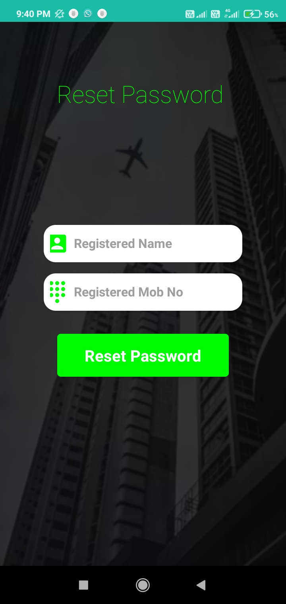
Task: Tap the 56% battery percentage
Action: [x=271, y=14]
